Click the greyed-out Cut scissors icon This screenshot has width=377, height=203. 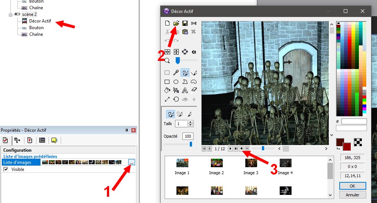tap(167, 32)
